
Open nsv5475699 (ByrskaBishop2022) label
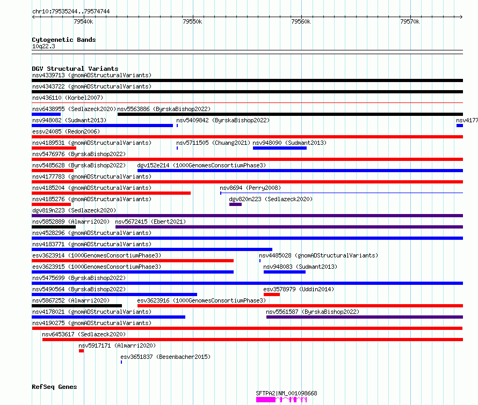79,278
